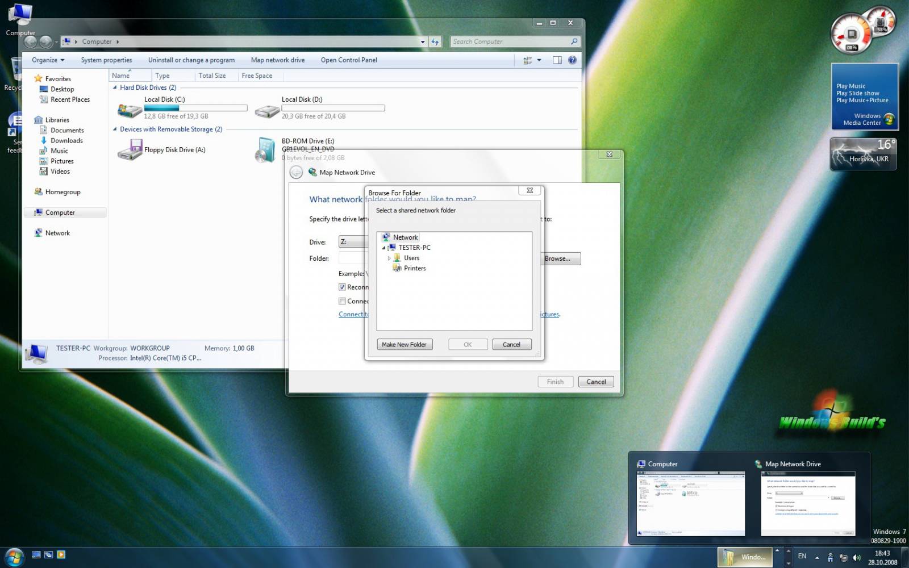Click the Explorer help question mark icon
This screenshot has width=909, height=568.
point(572,60)
